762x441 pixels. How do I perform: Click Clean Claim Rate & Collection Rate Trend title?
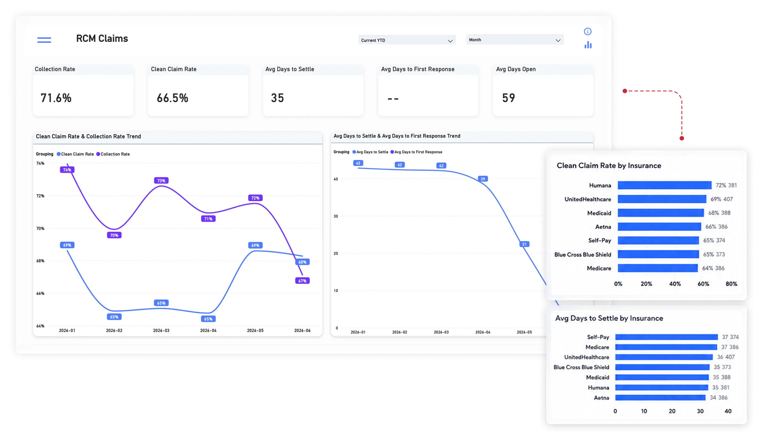click(x=88, y=136)
